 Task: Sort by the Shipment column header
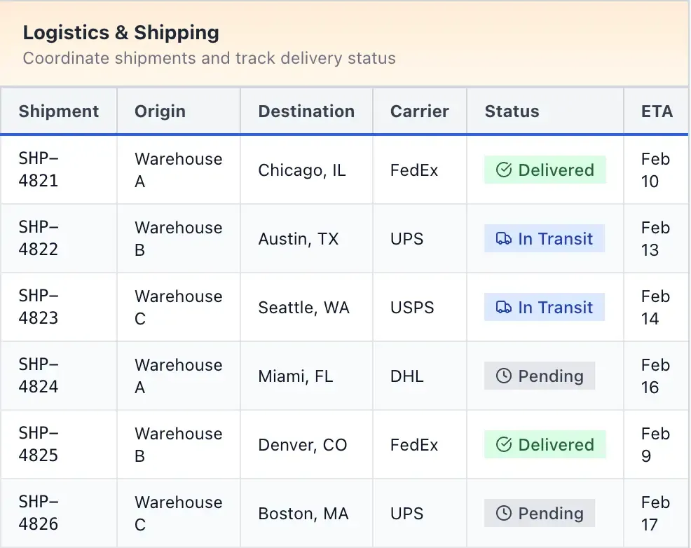(59, 111)
